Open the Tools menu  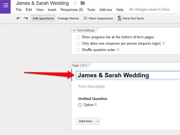coord(91,10)
